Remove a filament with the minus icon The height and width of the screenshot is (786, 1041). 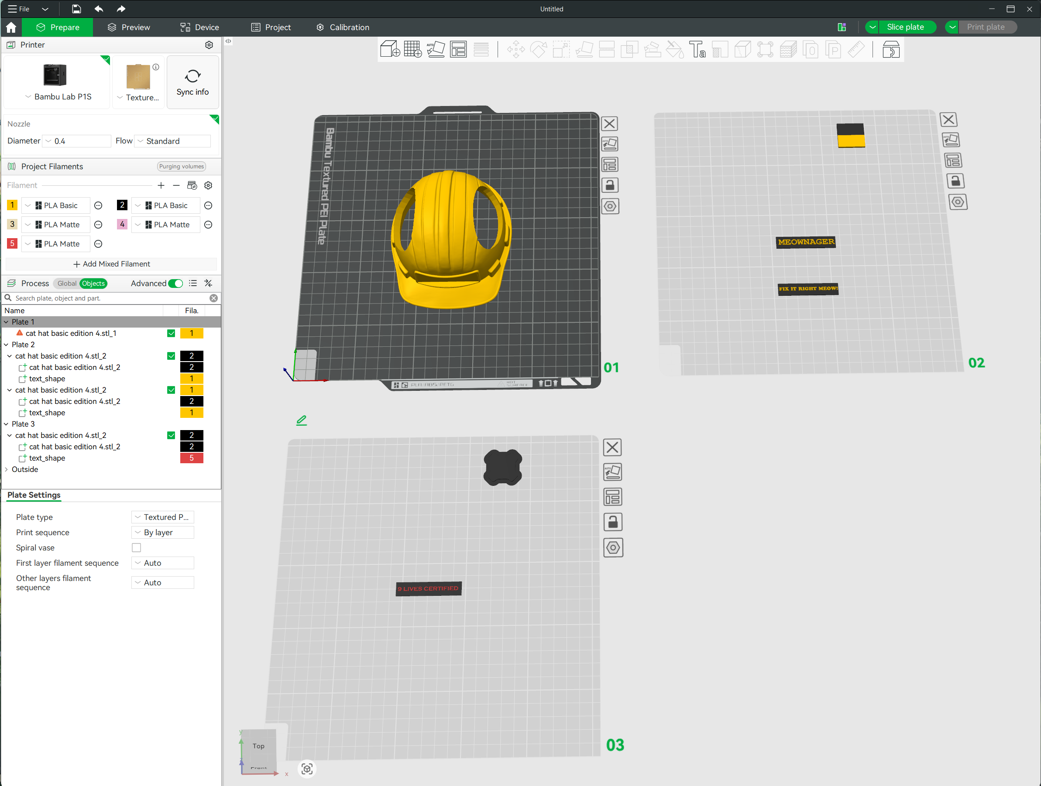176,185
